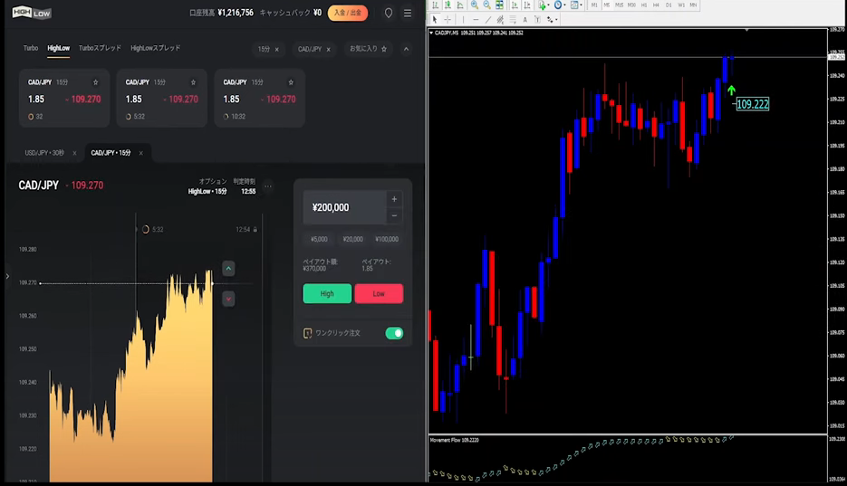Screen dimensions: 847x486
Task: Click the ¥200,000 amount field
Action: pos(344,207)
